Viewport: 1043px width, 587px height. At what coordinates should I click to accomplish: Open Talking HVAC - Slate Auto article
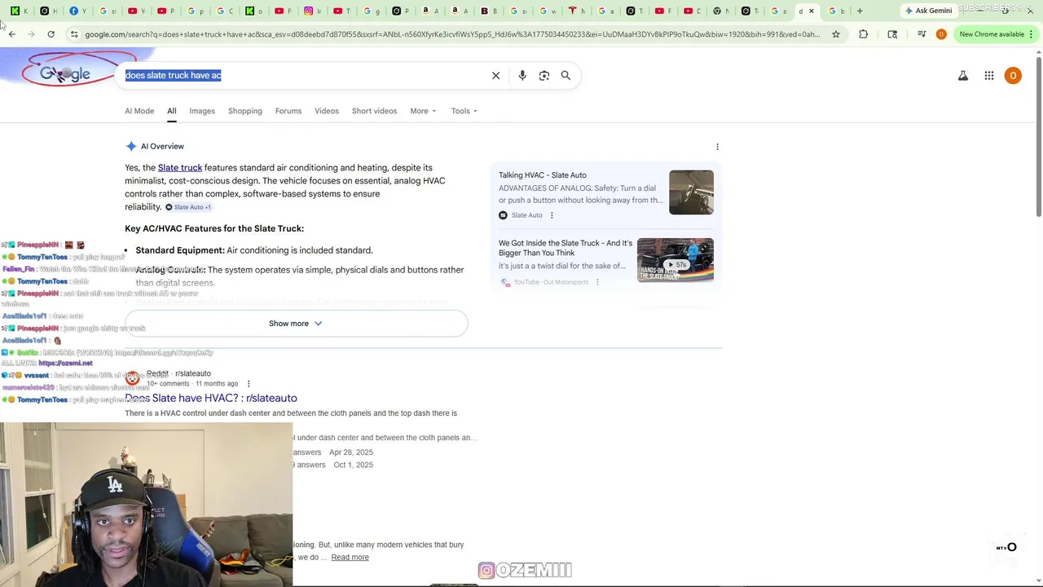pos(543,175)
